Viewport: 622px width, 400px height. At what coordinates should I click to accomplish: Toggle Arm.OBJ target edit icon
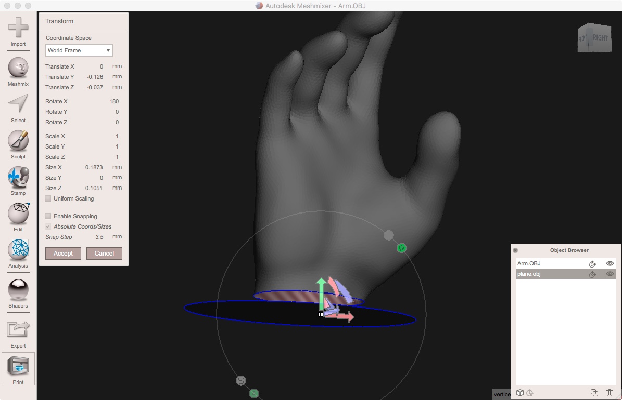pos(592,264)
